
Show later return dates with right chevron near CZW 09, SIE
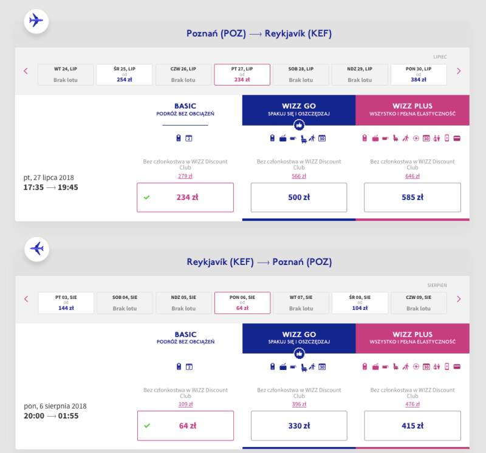coord(459,299)
